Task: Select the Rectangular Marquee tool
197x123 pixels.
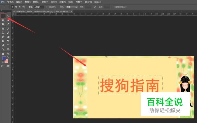Action: click(3, 16)
